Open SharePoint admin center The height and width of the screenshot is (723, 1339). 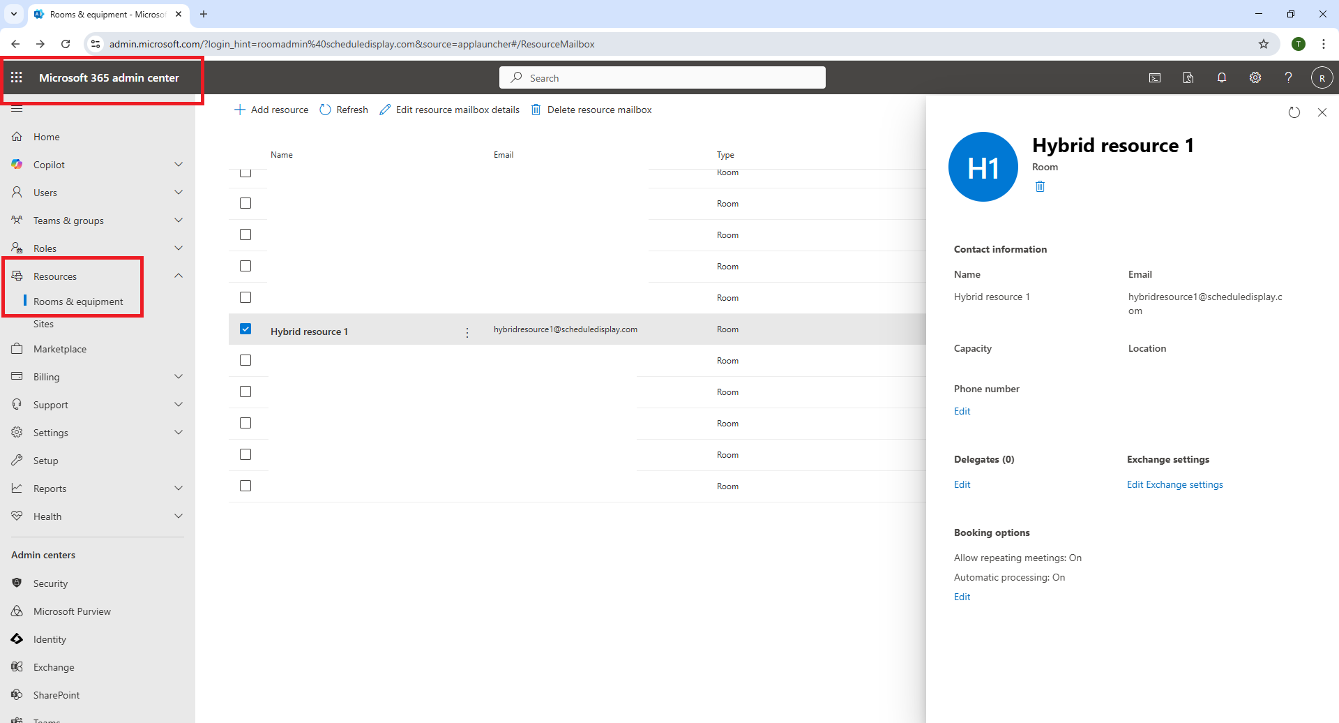[56, 695]
